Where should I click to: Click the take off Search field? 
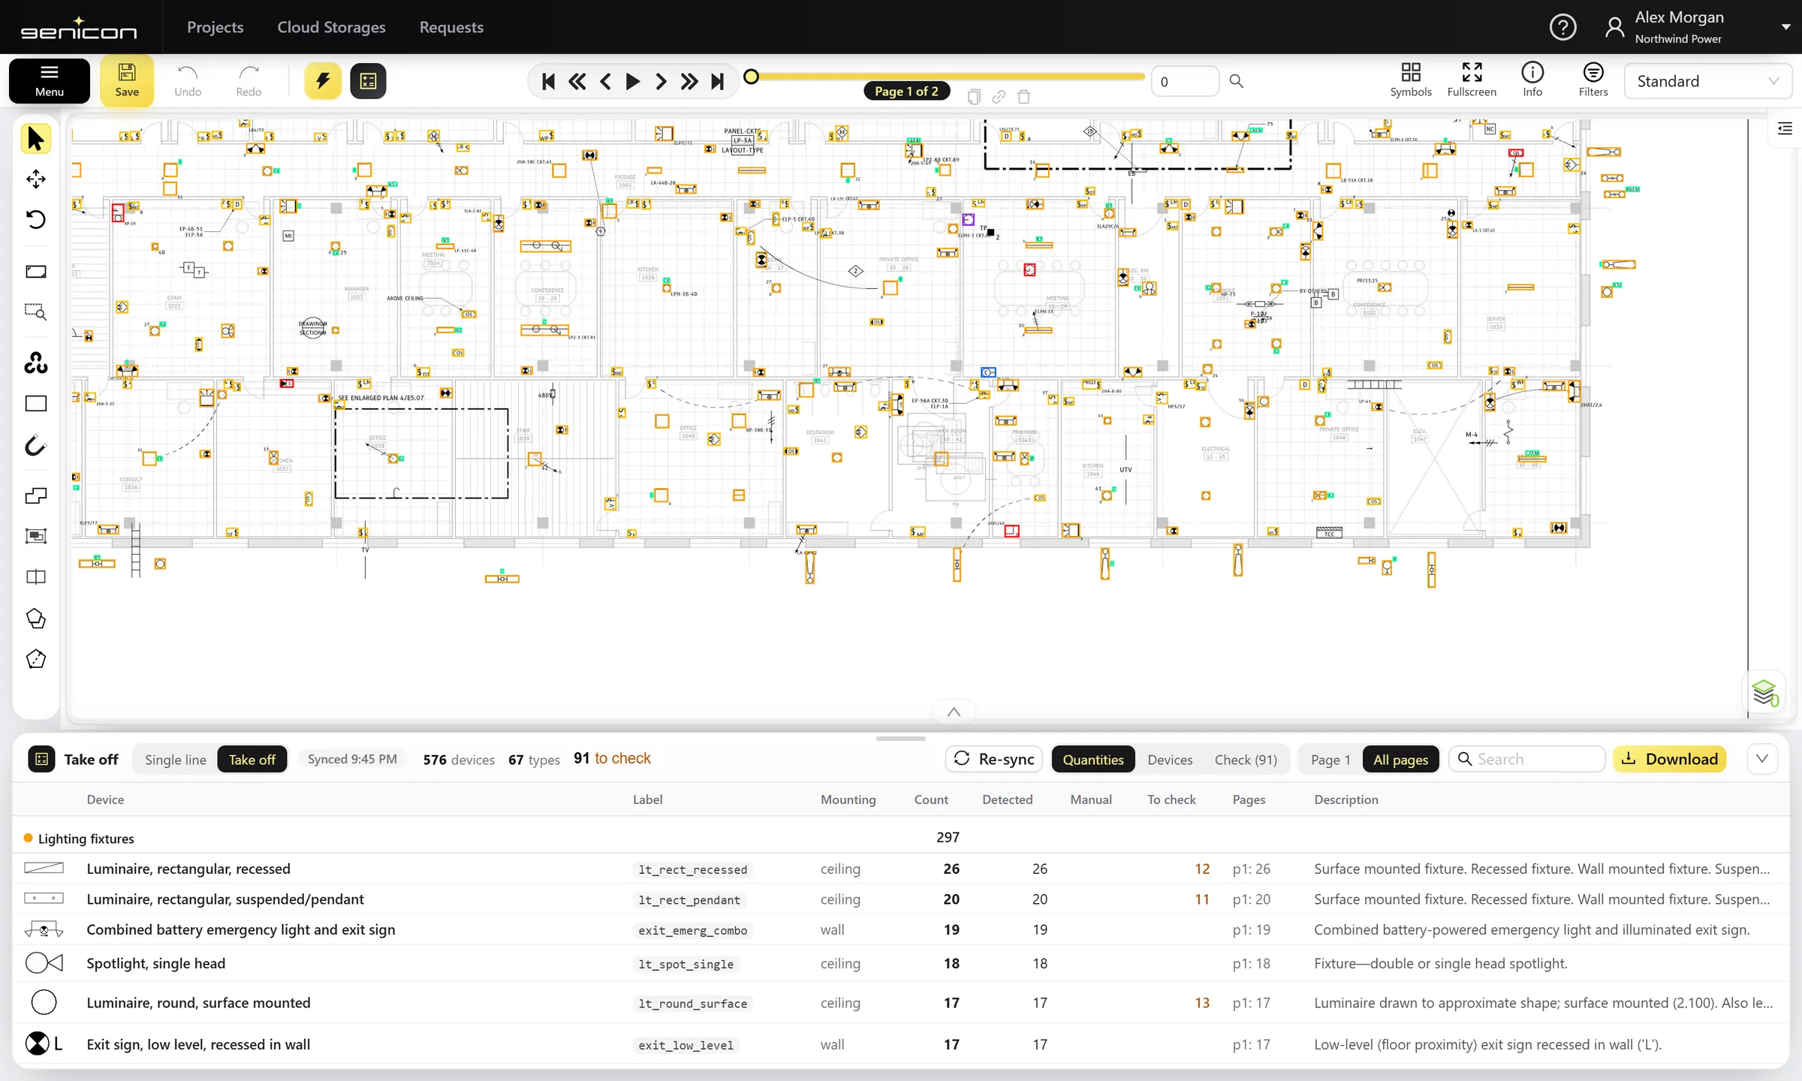point(1527,759)
